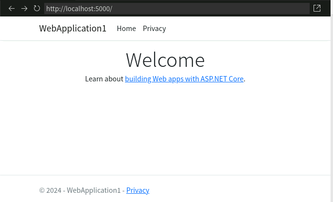This screenshot has height=202, width=333.
Task: Click the browser back arrow
Action: click(x=12, y=8)
